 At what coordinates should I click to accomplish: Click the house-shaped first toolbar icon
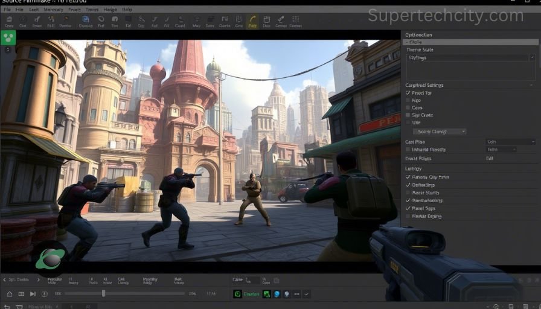pyautogui.click(x=9, y=19)
